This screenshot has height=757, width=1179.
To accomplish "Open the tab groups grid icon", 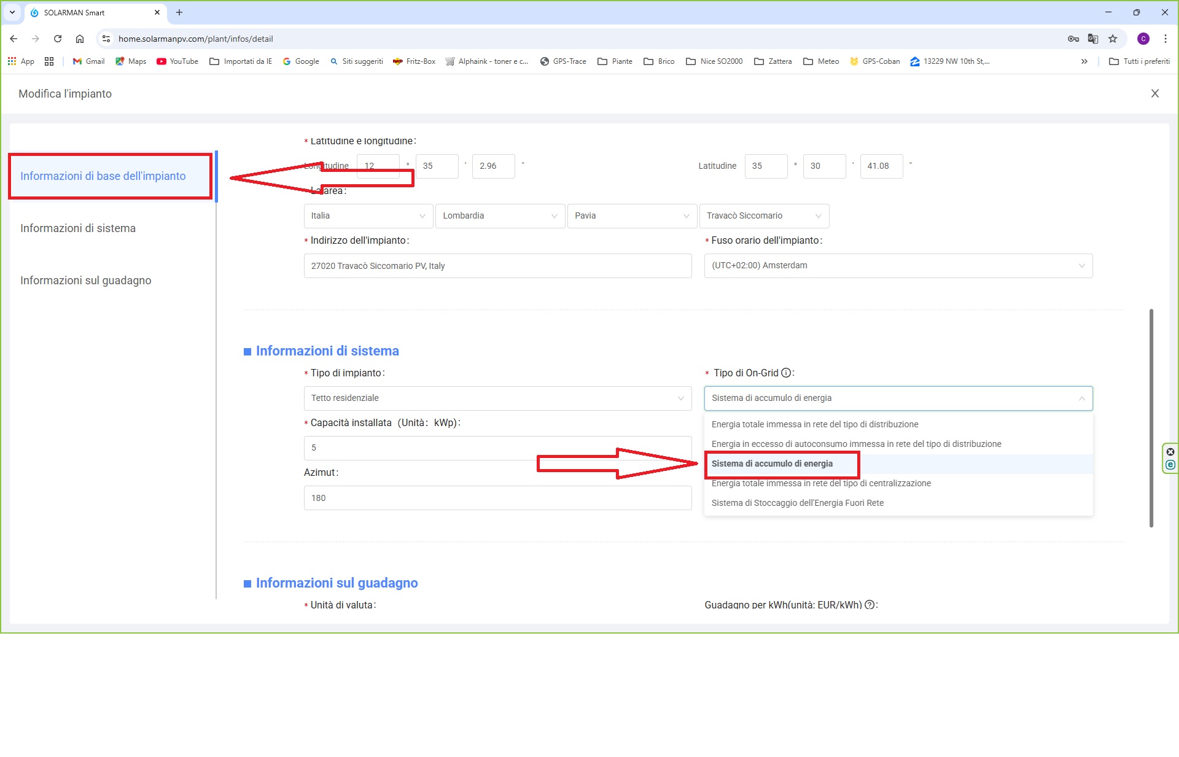I will click(x=49, y=61).
